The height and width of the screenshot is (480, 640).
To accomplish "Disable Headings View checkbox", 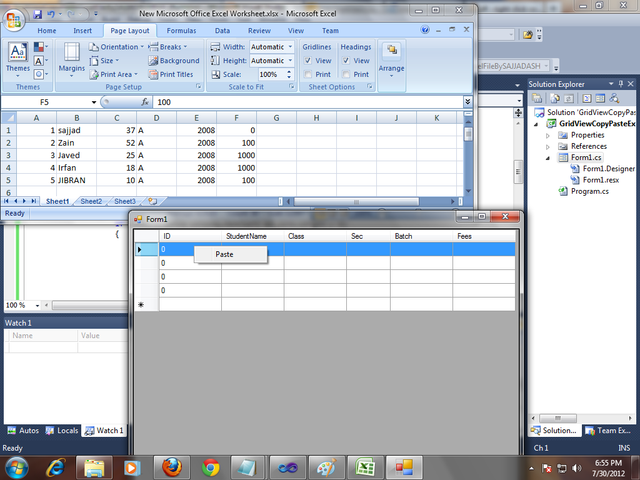I will click(x=346, y=61).
